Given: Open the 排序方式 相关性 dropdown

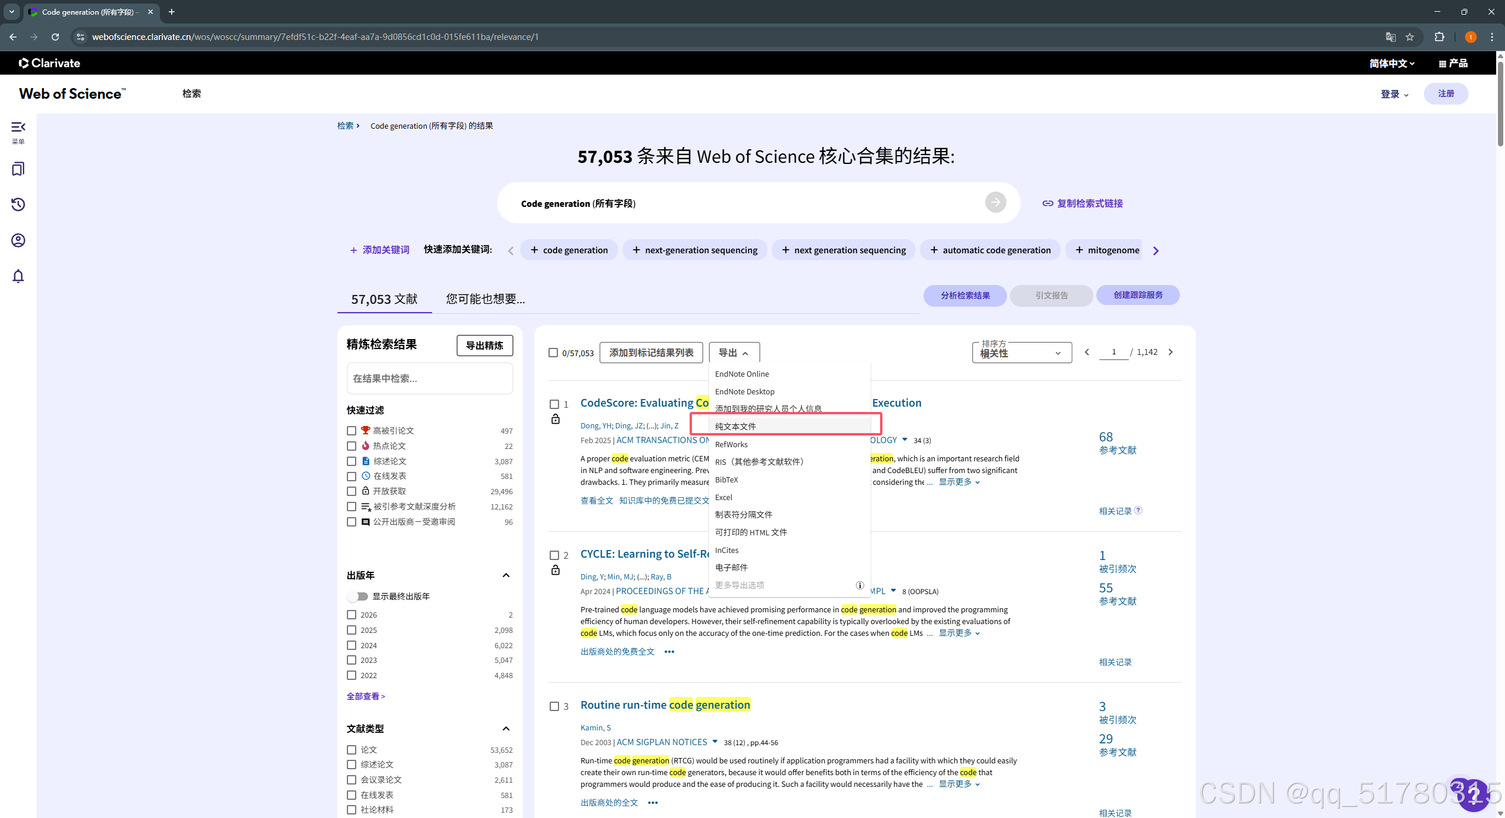Looking at the screenshot, I should click(x=1022, y=353).
